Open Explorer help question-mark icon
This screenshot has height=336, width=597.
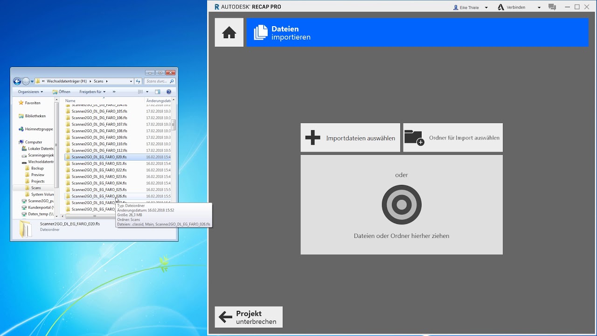click(169, 92)
